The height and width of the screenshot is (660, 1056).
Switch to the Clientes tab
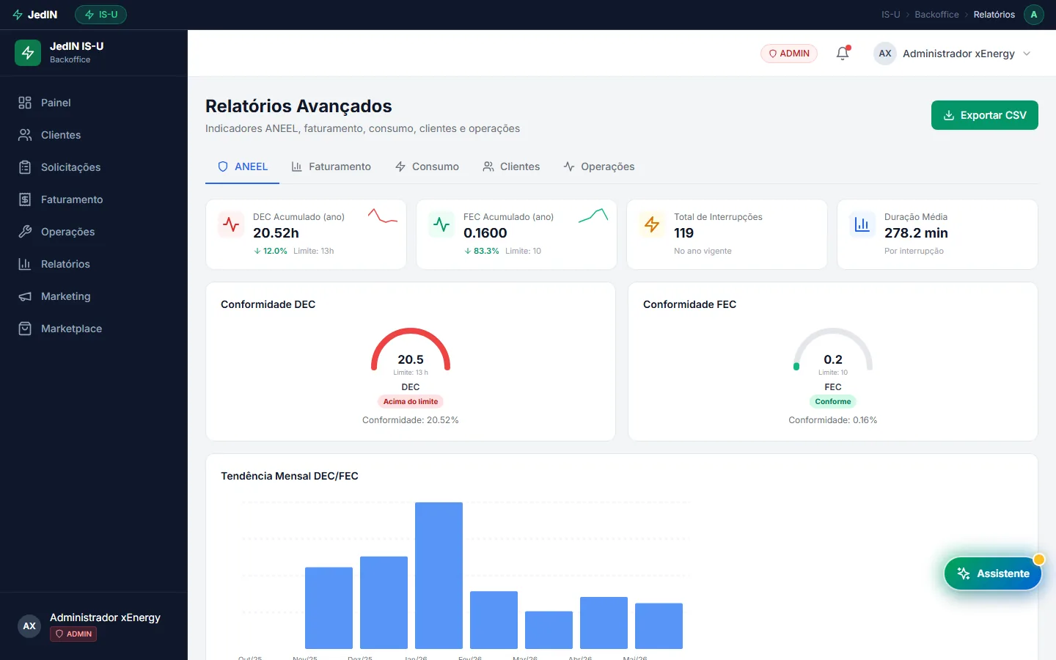[x=511, y=166]
